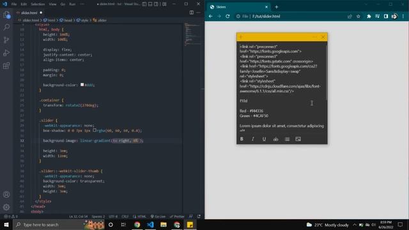Viewport: 409px width, 230px height.
Task: Open the browser extensions puzzle icon
Action: tap(369, 17)
